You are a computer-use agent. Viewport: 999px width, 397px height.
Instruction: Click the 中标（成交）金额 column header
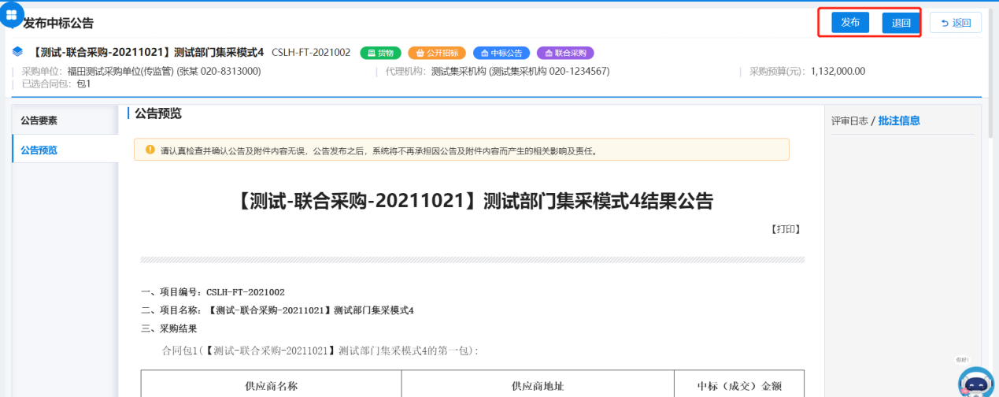[x=739, y=386]
